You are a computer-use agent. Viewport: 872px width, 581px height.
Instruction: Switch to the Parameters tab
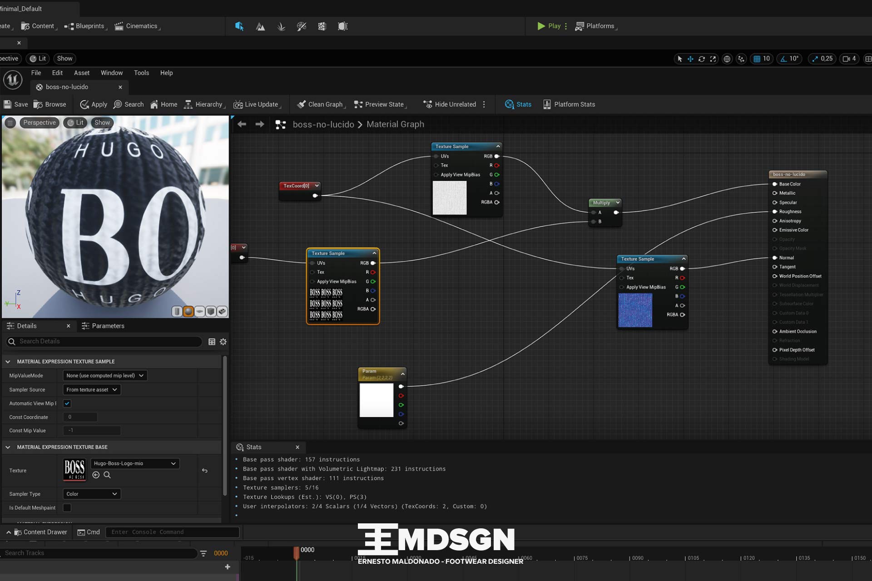pos(103,326)
